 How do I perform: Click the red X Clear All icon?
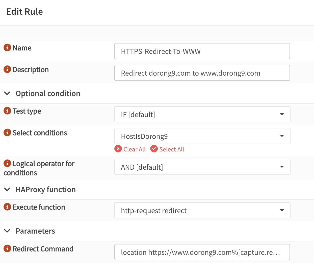[x=118, y=149]
